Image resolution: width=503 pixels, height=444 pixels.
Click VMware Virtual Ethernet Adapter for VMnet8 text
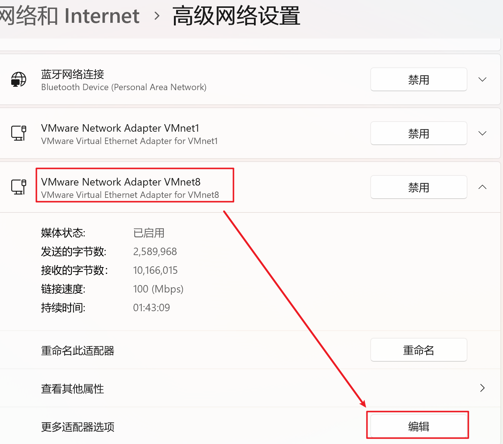click(130, 195)
